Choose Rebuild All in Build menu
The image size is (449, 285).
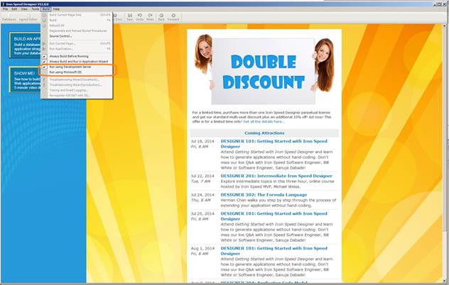[77, 26]
